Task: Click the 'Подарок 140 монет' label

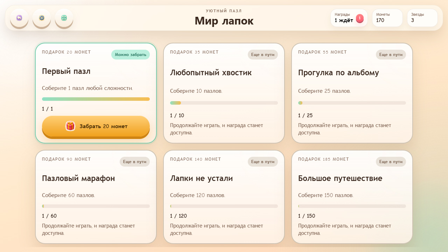Action: click(196, 159)
